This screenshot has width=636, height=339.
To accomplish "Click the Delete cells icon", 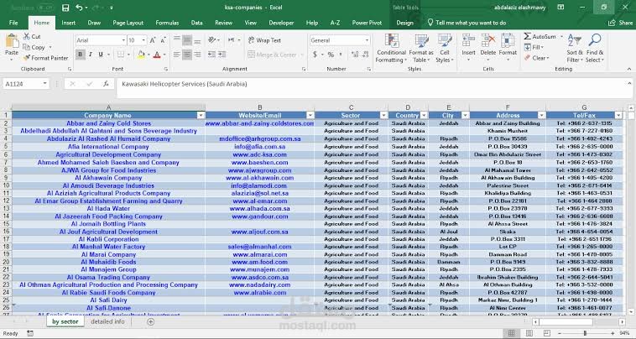I will coord(488,41).
